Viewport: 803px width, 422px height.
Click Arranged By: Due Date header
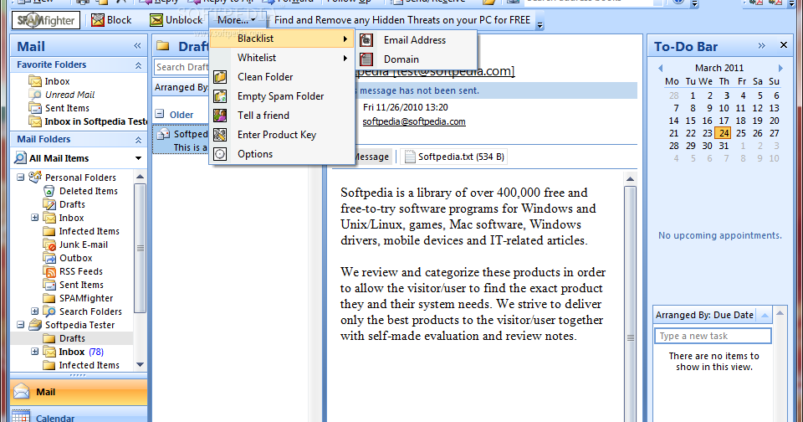tap(704, 316)
